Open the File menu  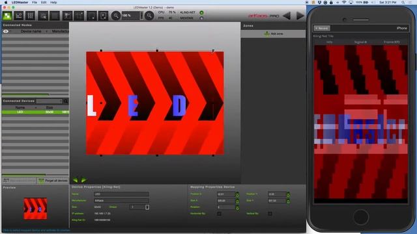(x=35, y=3)
